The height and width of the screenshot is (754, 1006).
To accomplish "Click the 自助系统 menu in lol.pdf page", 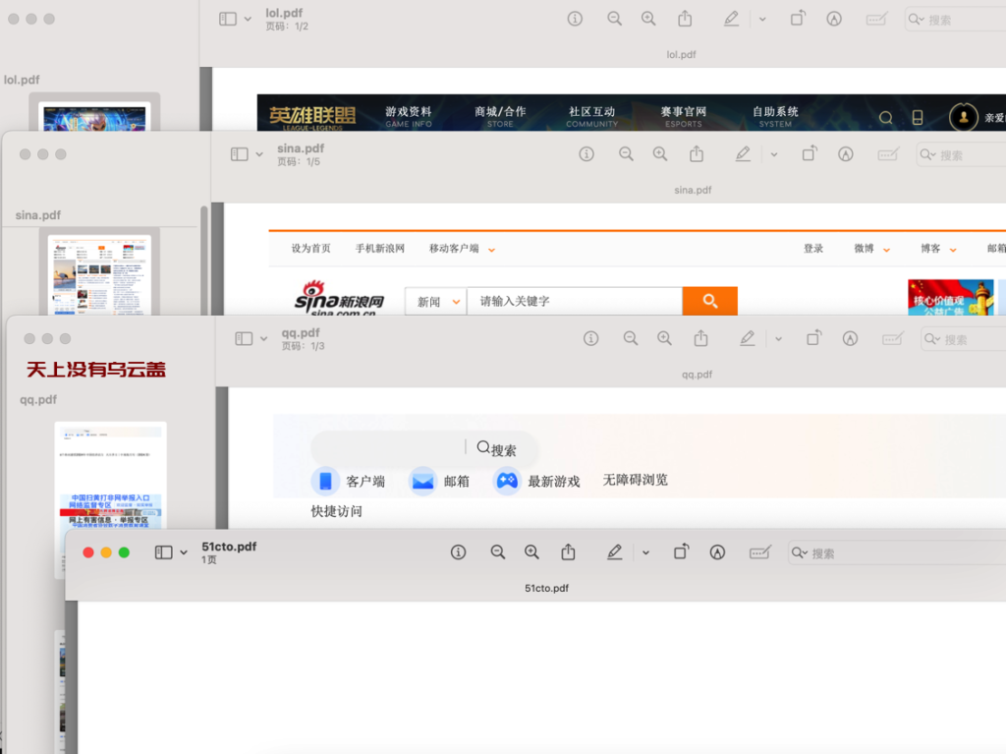I will tap(776, 116).
